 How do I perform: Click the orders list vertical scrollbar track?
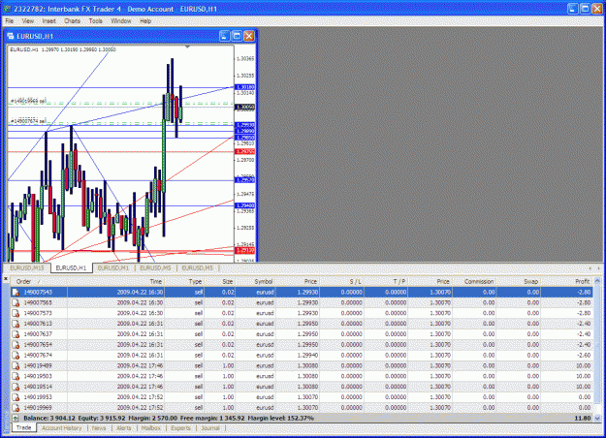point(598,350)
